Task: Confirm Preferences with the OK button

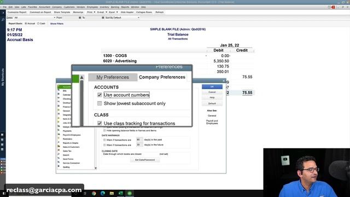Action: tap(212, 86)
